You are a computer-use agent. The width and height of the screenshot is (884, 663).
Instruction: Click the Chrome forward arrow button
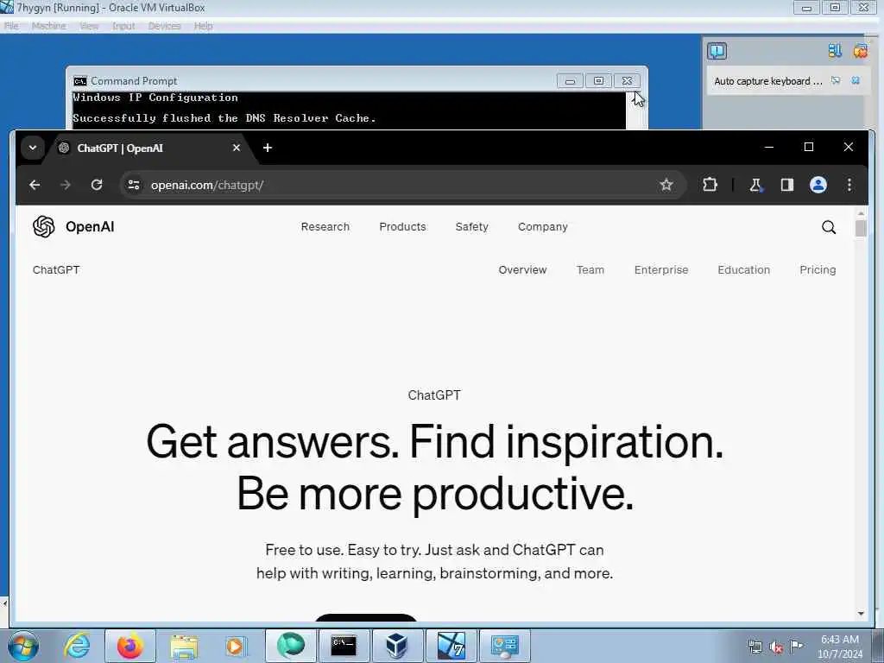coord(66,185)
